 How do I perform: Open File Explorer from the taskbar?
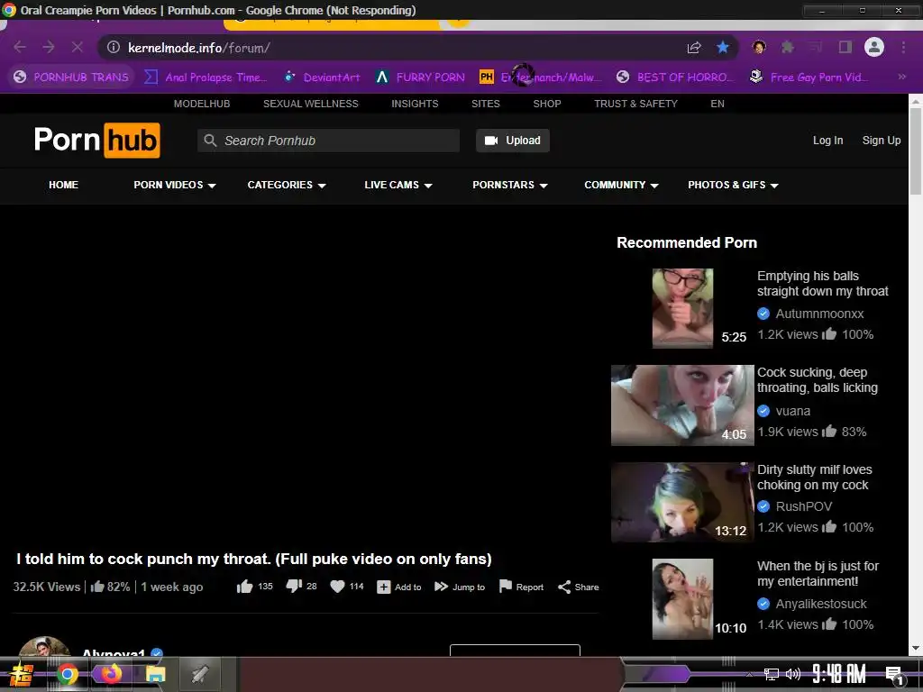click(155, 674)
